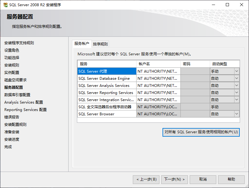Click 功能选择 step in sidebar
This screenshot has width=249, height=188.
[x=12, y=58]
